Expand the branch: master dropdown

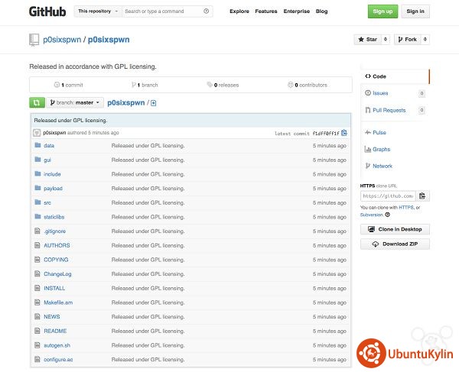pyautogui.click(x=76, y=102)
